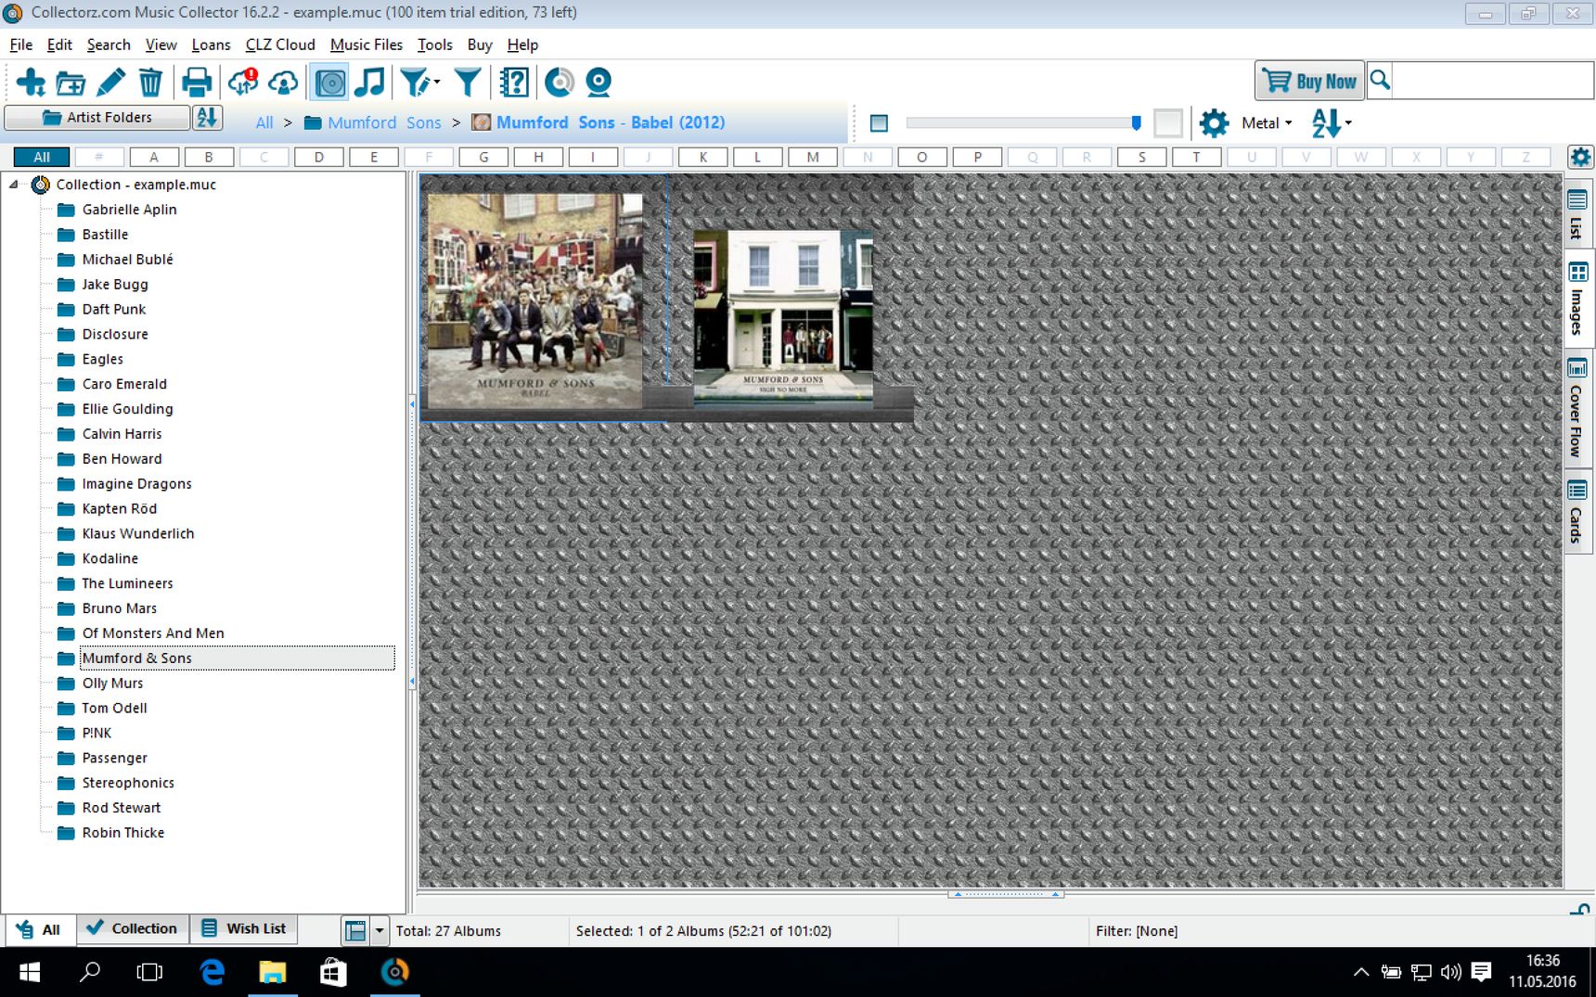The height and width of the screenshot is (997, 1596).
Task: Click the webcam barcode scanner icon
Action: pyautogui.click(x=598, y=83)
